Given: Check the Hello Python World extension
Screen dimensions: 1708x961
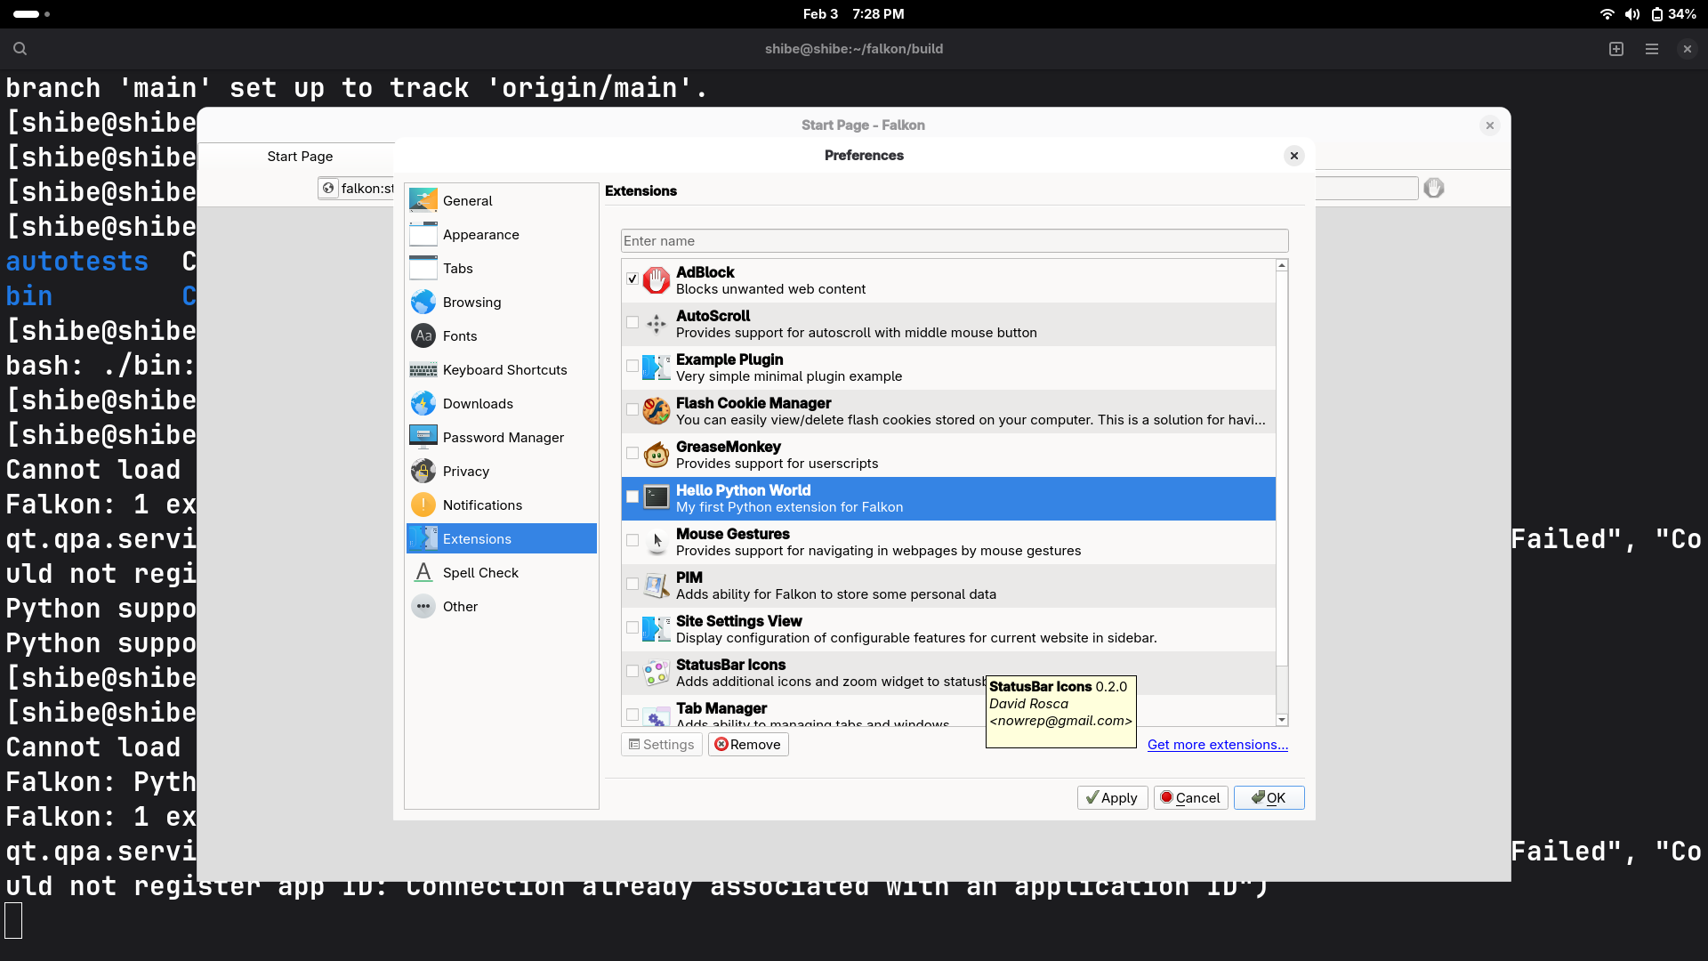Looking at the screenshot, I should [x=632, y=497].
